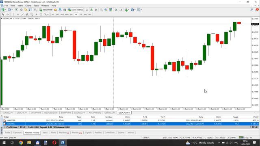Switch timeframe to M5

point(57,15)
